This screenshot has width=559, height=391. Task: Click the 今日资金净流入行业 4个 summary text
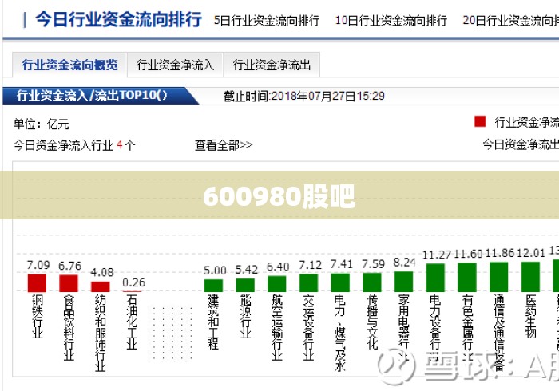[x=74, y=145]
